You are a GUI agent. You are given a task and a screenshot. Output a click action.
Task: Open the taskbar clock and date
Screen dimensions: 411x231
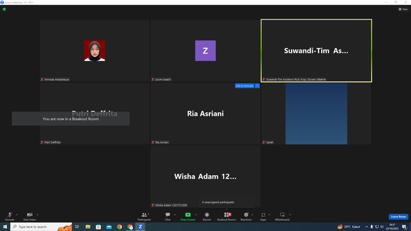[392, 227]
